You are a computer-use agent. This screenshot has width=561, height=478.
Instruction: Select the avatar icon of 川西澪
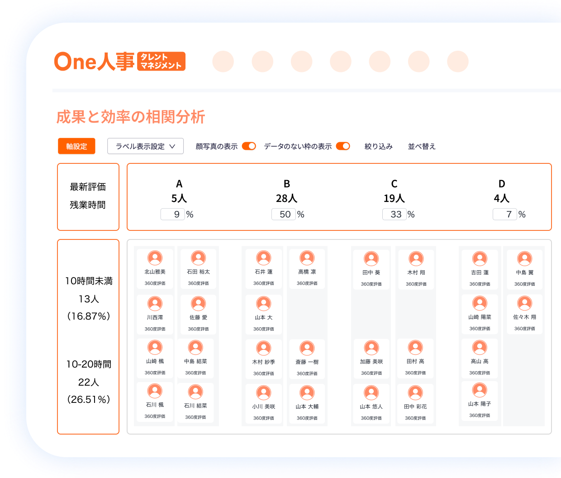155,304
